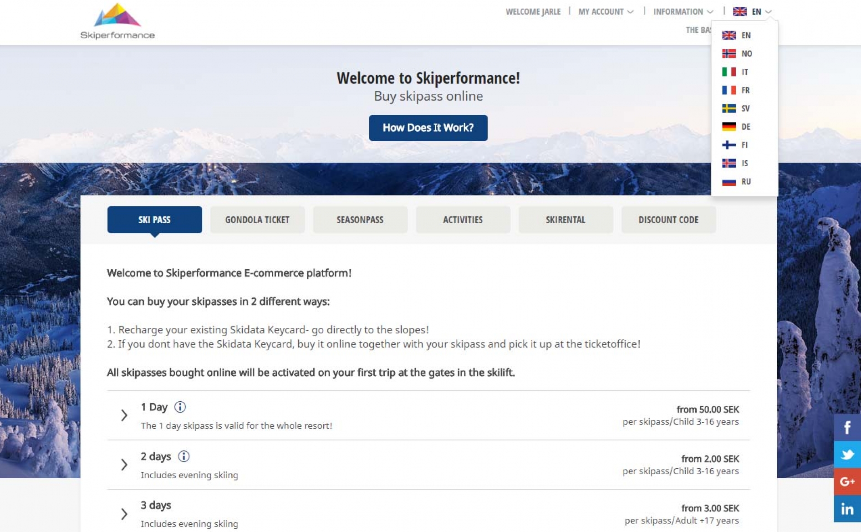This screenshot has width=861, height=532.
Task: Switch to the Gondola Ticket tab
Action: click(x=257, y=220)
